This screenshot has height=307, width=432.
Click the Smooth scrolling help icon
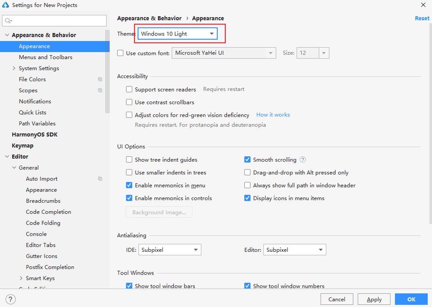click(303, 159)
